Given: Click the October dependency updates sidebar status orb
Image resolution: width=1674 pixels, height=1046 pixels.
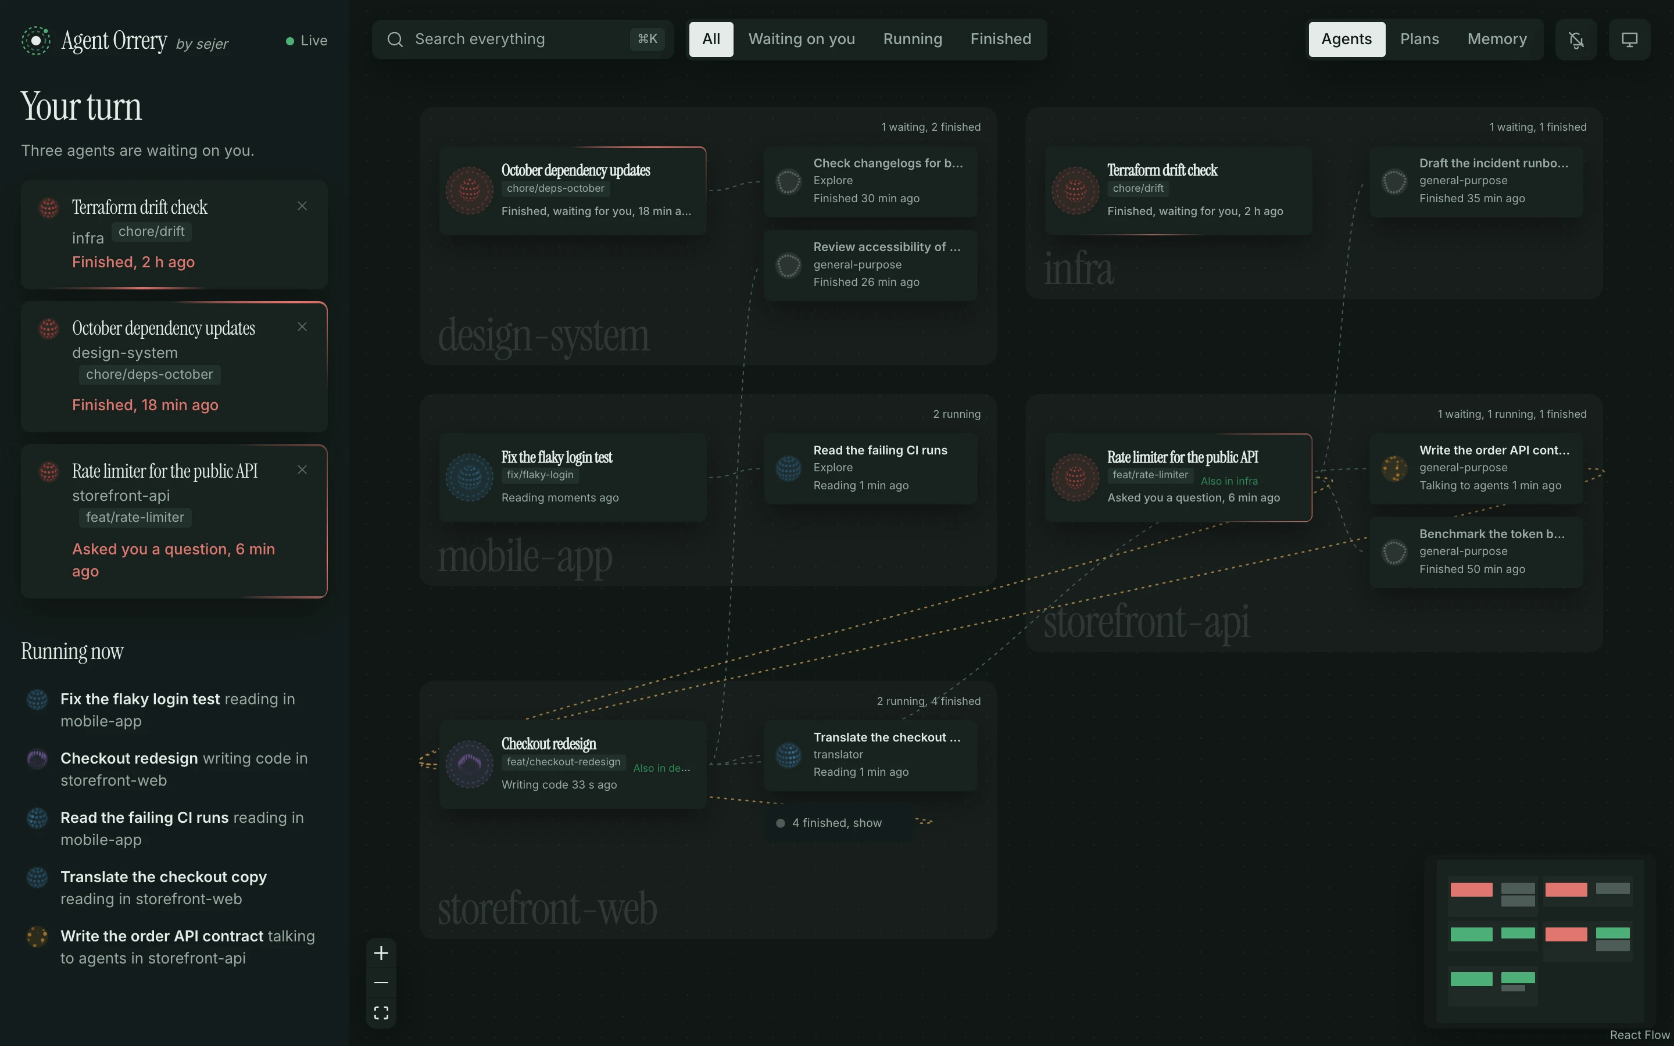Looking at the screenshot, I should click(x=49, y=328).
